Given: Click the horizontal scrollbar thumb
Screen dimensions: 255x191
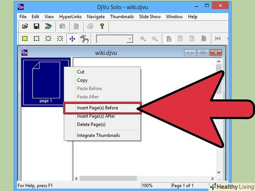Looking at the screenshot, I should tap(108, 178).
